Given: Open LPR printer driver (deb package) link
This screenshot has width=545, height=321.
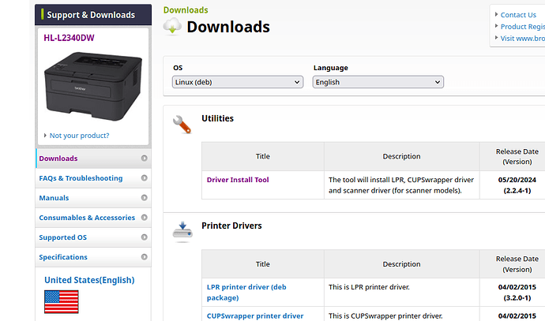Looking at the screenshot, I should tap(246, 292).
